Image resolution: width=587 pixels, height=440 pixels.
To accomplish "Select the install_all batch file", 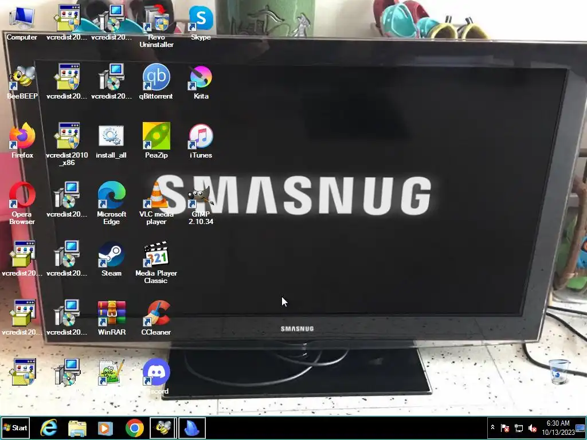I will click(x=111, y=142).
